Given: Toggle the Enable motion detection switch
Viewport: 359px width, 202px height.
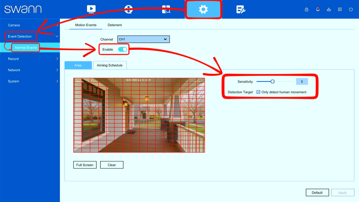Looking at the screenshot, I should [x=122, y=50].
